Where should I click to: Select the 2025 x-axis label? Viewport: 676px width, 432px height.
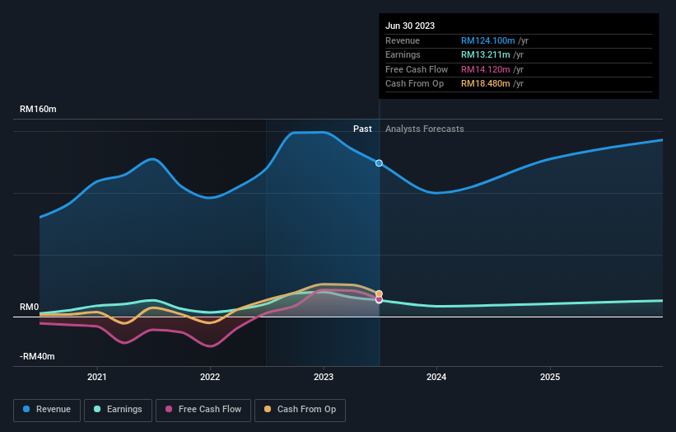pos(550,378)
